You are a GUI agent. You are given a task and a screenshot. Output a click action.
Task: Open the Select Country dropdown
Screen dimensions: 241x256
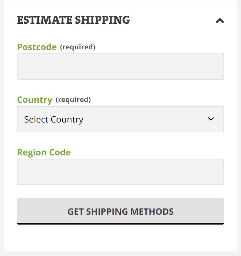tap(120, 119)
